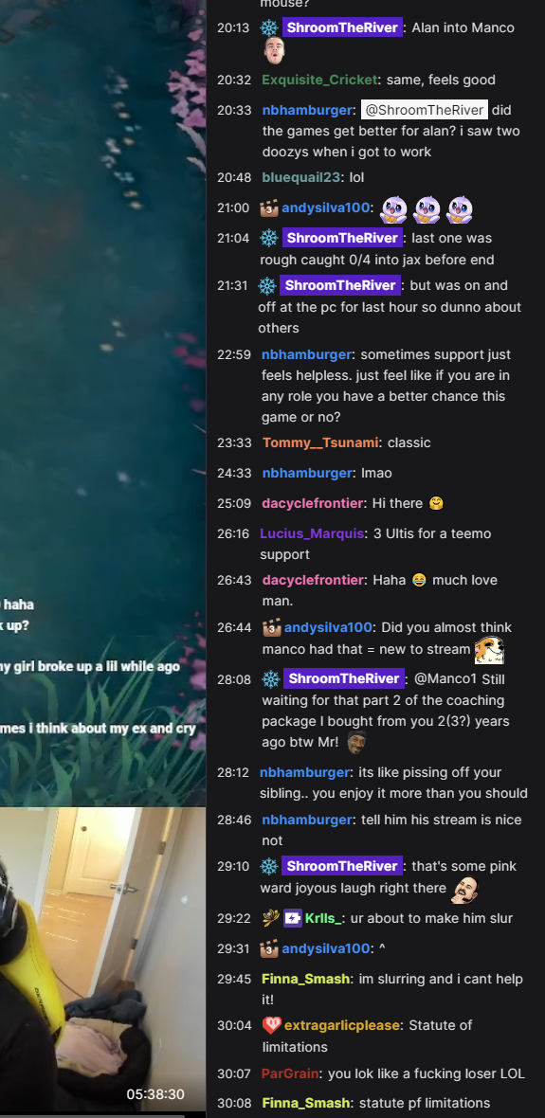Open the @ShroomTheRiver mention in nbhamburger's message
The image size is (545, 1118).
tap(424, 110)
